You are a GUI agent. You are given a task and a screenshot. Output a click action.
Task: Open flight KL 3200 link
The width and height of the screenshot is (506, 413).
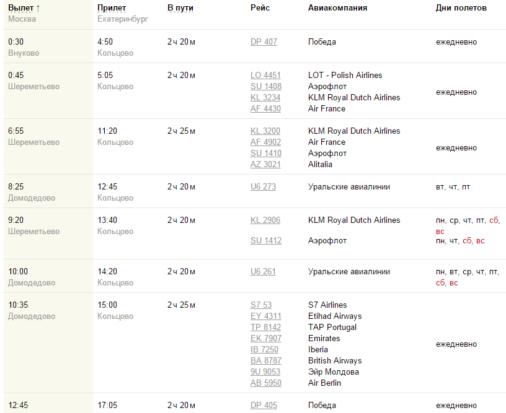(265, 131)
